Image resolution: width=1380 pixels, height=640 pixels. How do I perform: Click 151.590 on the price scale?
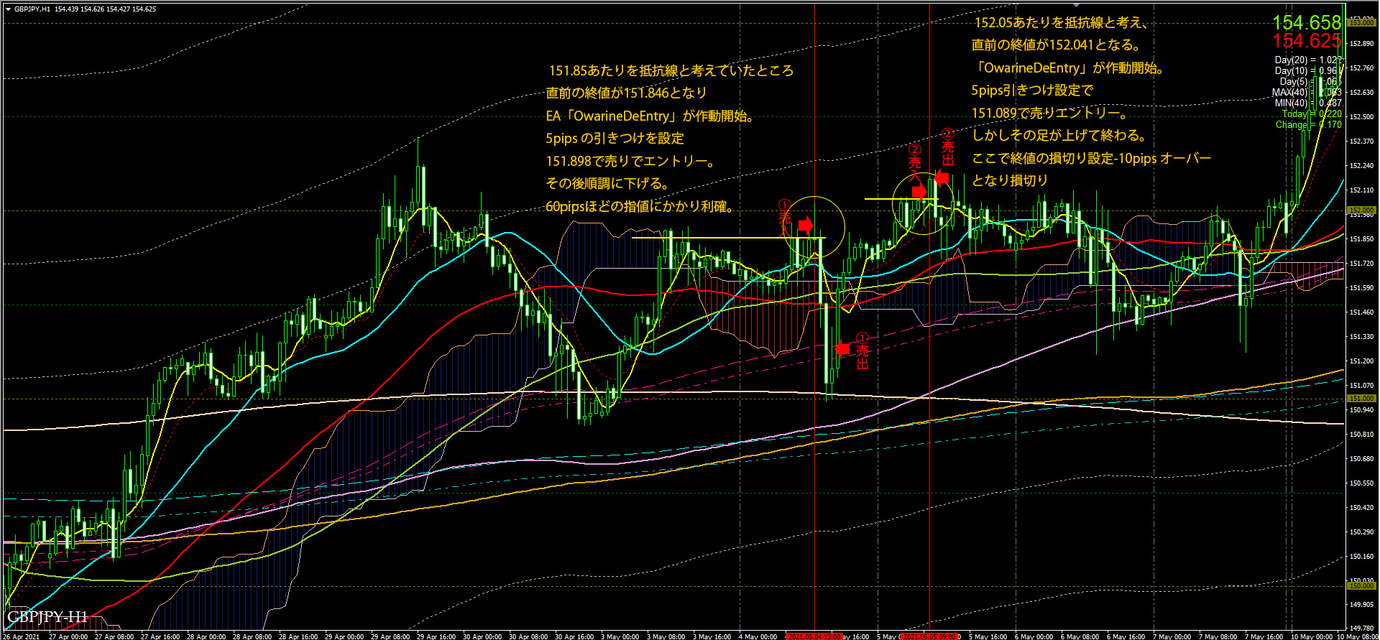coord(1362,288)
